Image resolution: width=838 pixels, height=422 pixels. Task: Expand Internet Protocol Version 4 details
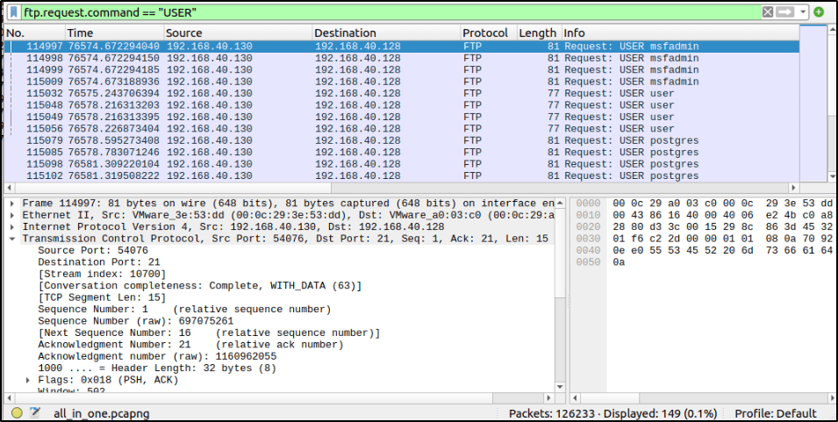click(x=12, y=227)
